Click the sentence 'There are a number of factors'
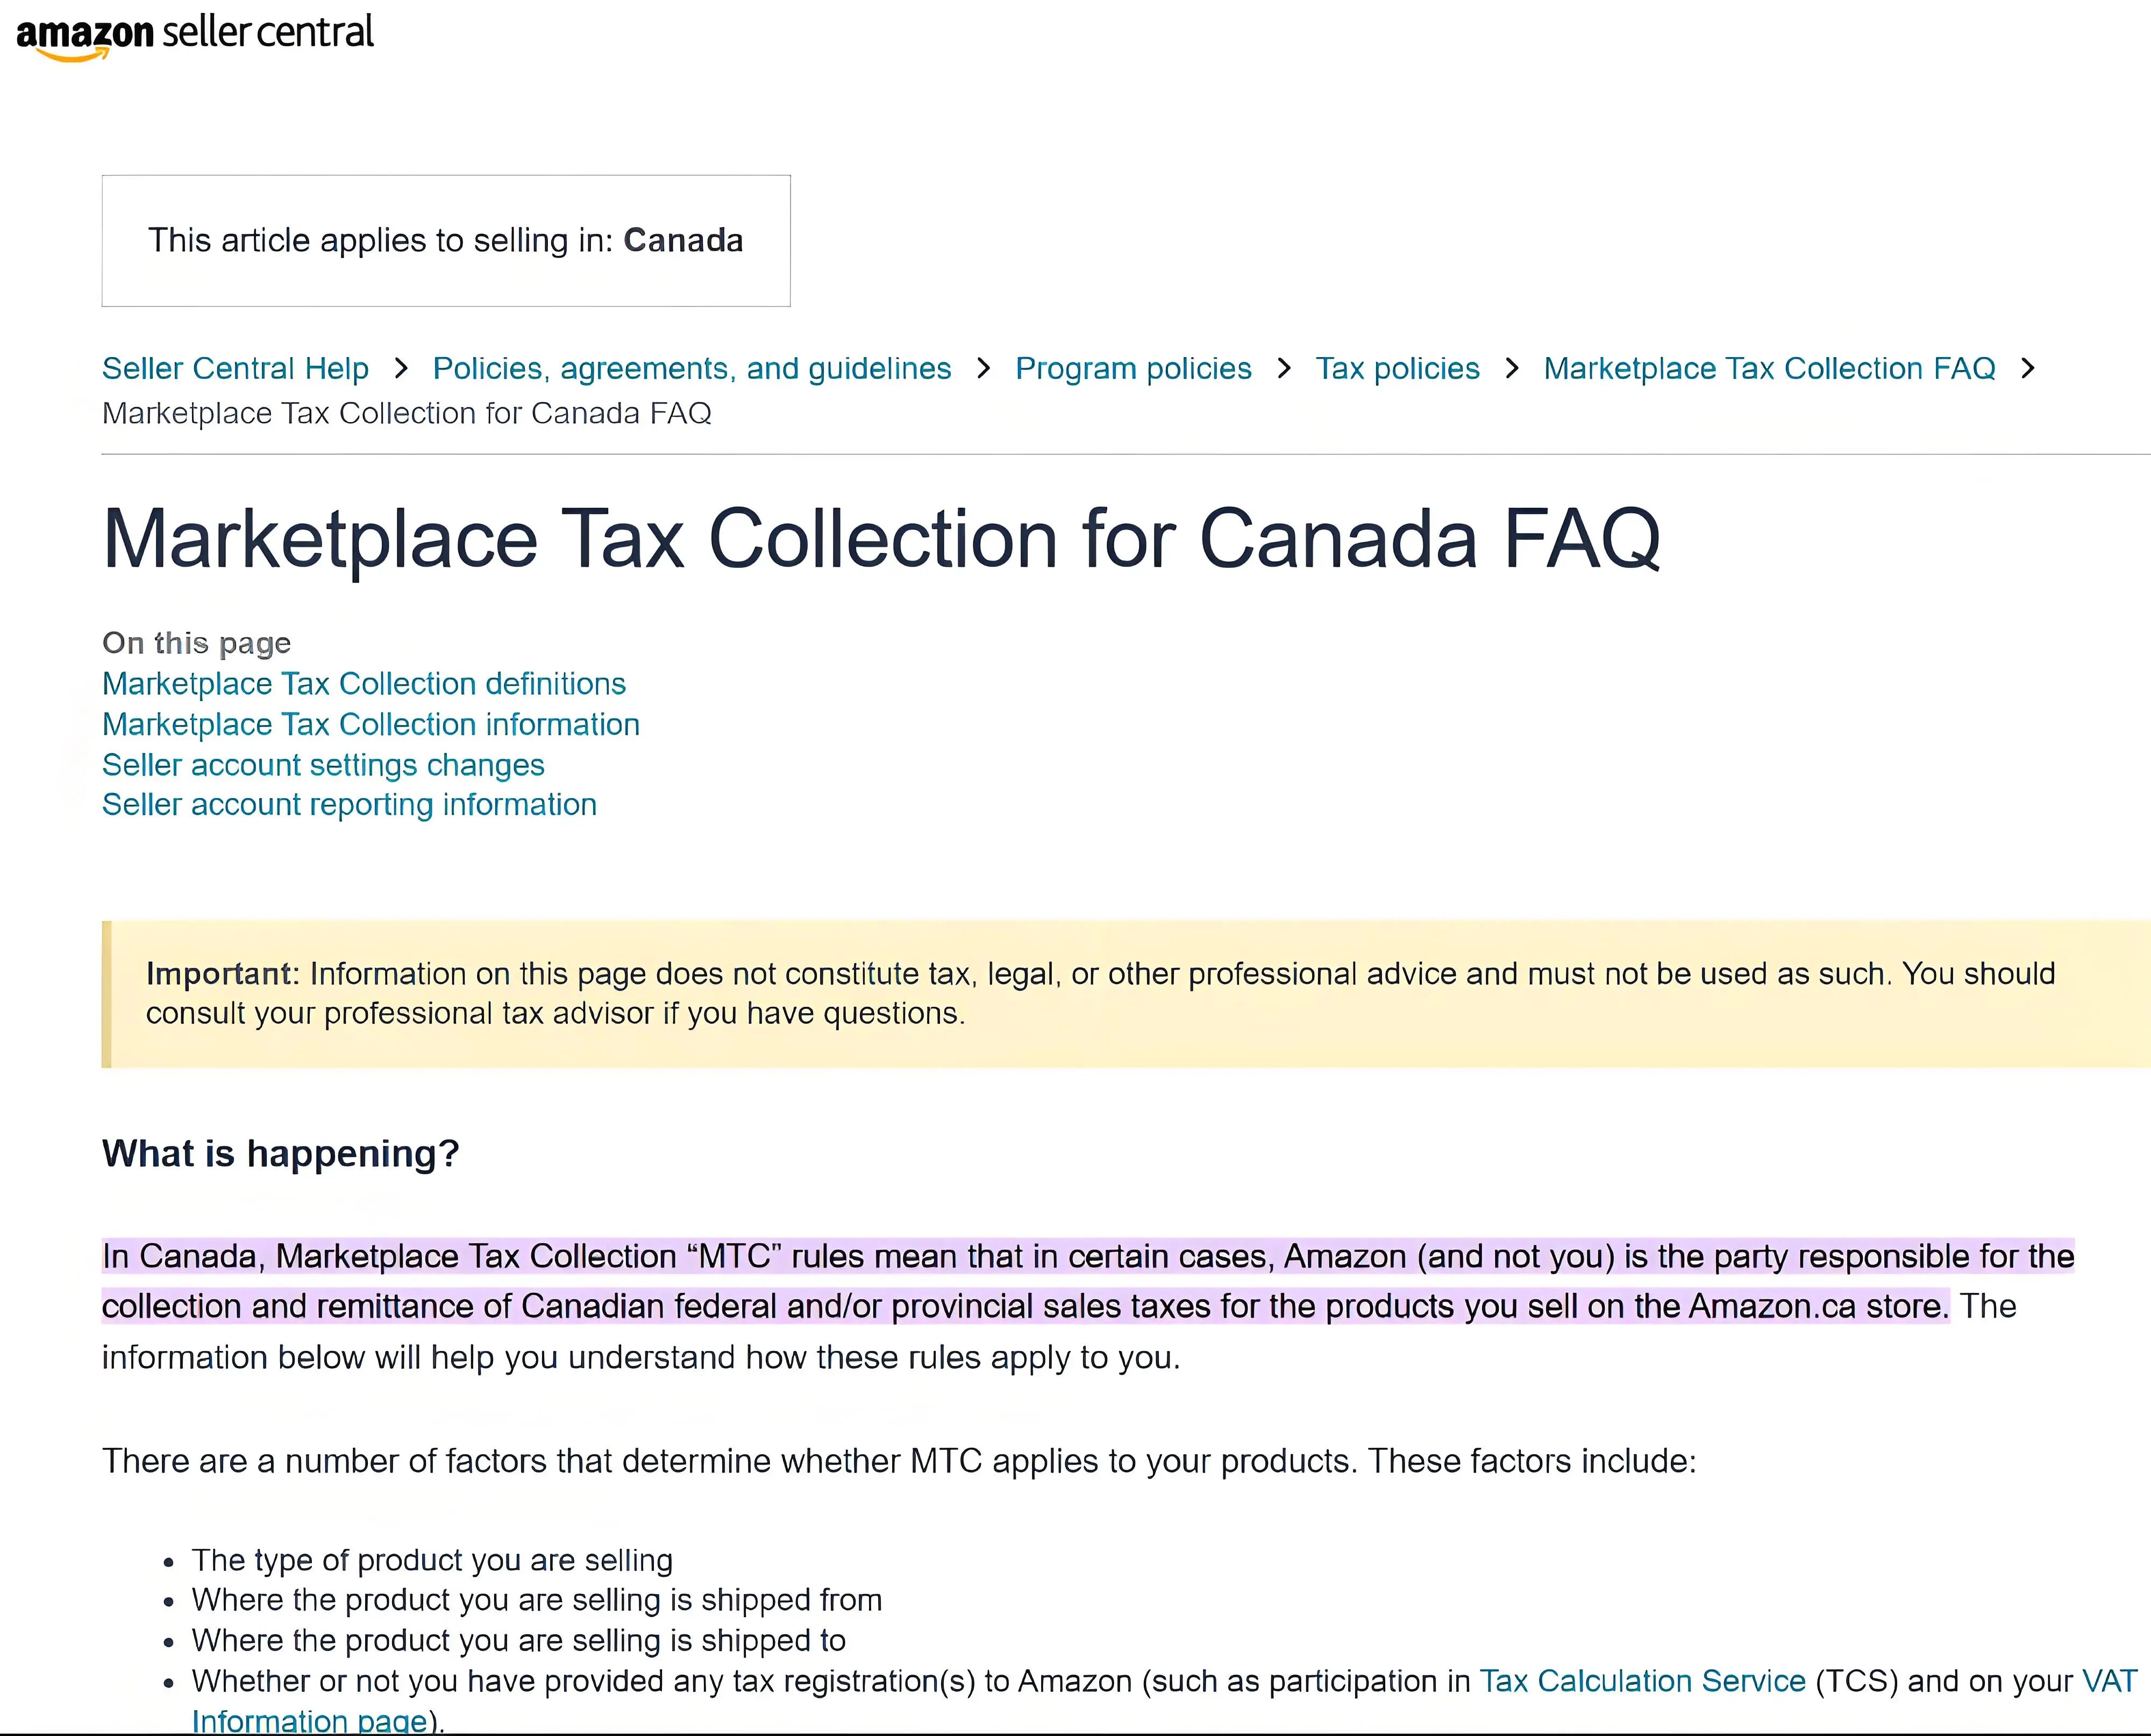The image size is (2151, 1736). [x=899, y=1462]
